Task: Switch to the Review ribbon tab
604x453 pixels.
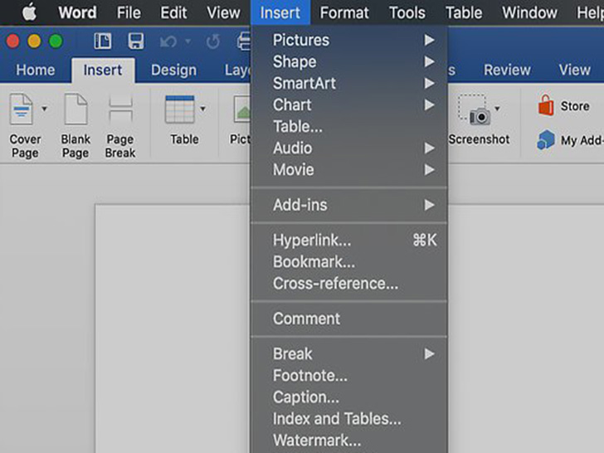Action: click(506, 70)
